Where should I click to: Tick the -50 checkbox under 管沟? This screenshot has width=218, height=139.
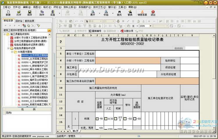coord(125,119)
